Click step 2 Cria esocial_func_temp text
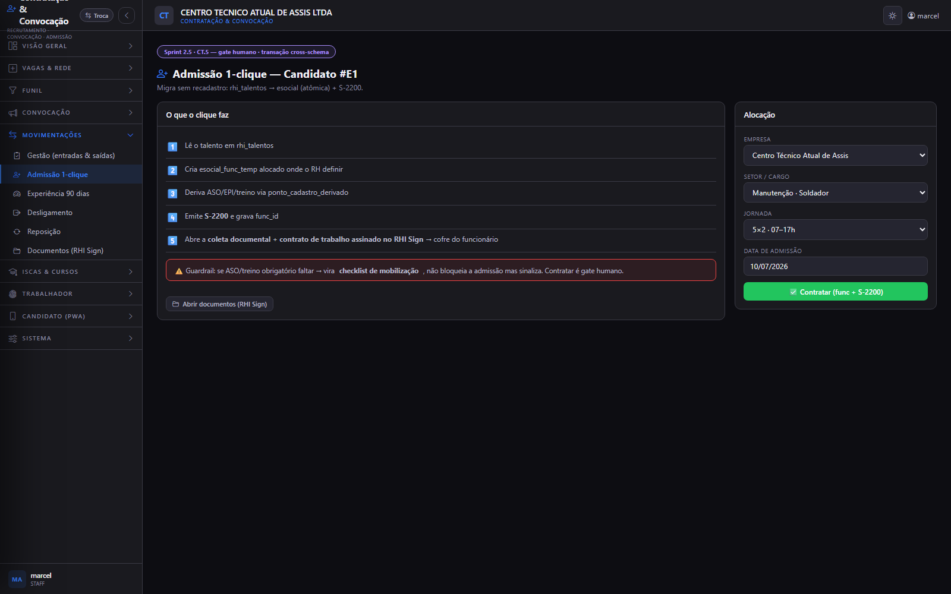 pyautogui.click(x=263, y=169)
